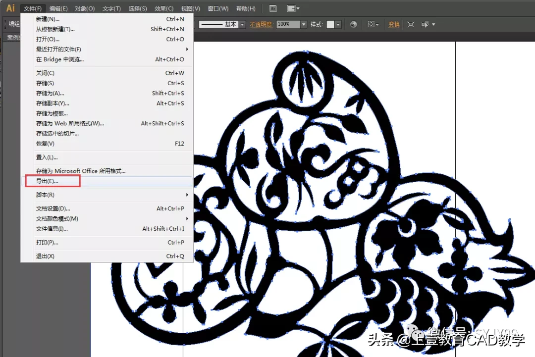Select 存储为模板... menu entry
The width and height of the screenshot is (535, 357).
coord(107,113)
